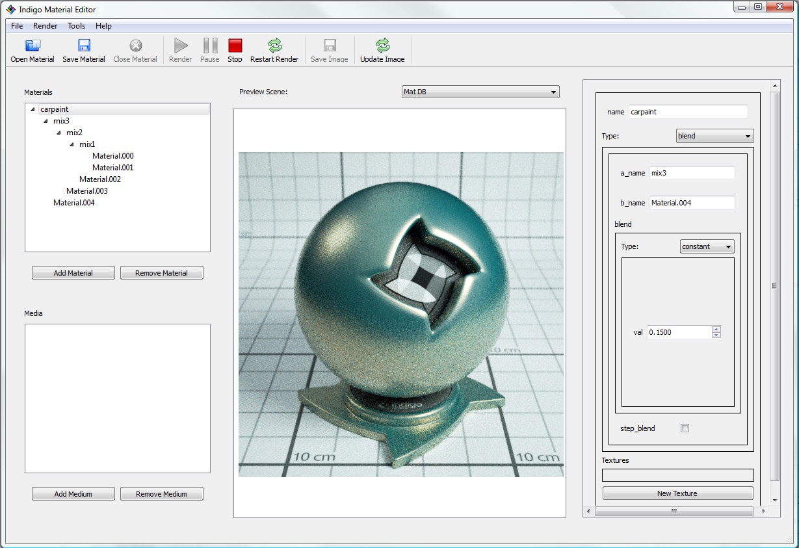Open the Preview Scene Mat DB dropdown
This screenshot has height=548, width=799.
[480, 92]
